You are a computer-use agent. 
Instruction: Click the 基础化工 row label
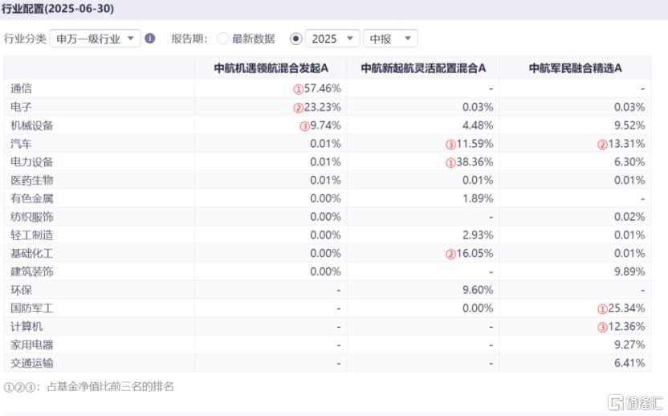pyautogui.click(x=31, y=254)
